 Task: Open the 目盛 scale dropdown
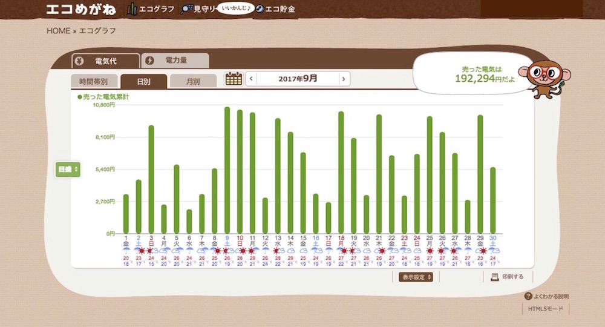pyautogui.click(x=68, y=170)
